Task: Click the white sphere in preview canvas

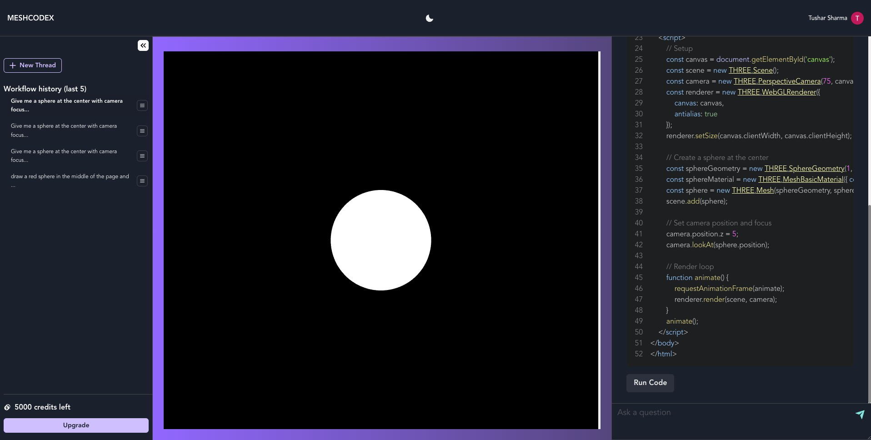Action: [x=381, y=240]
